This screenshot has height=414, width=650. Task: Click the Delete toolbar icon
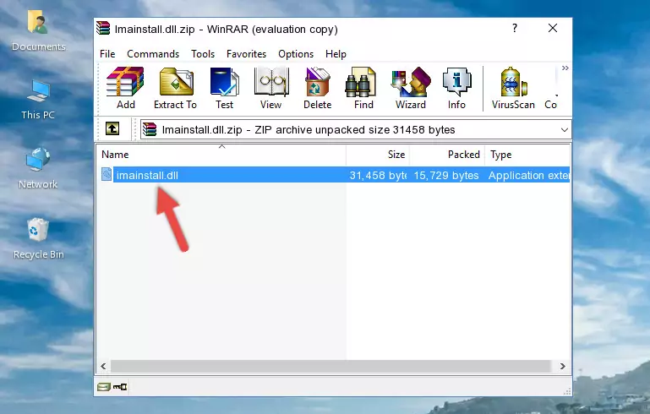[x=318, y=88]
